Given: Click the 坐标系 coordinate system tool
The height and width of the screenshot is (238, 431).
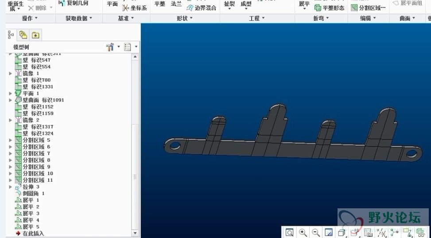Looking at the screenshot, I should [134, 8].
